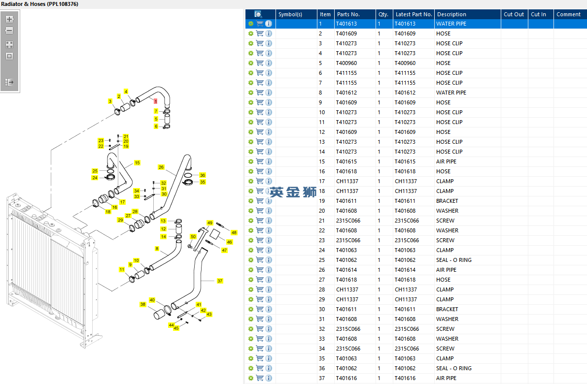This screenshot has width=587, height=384.
Task: Select row 17 CLAMP CH11337 description
Action: click(445, 181)
